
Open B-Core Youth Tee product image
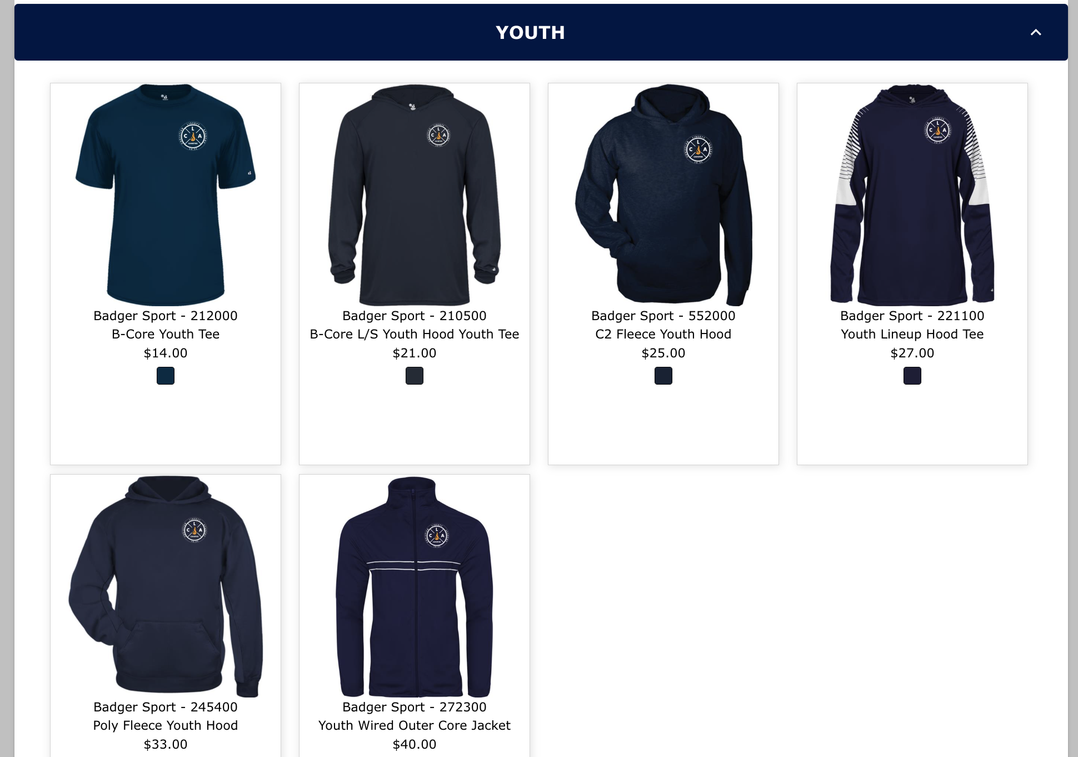(166, 195)
